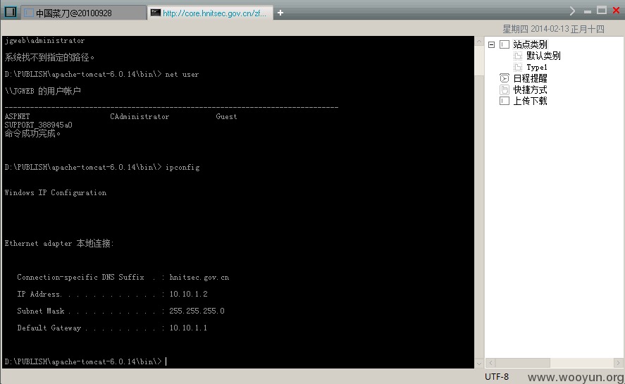Screen dimensions: 625x384
Task: Click side panel scroll left arrow
Action: pos(491,362)
